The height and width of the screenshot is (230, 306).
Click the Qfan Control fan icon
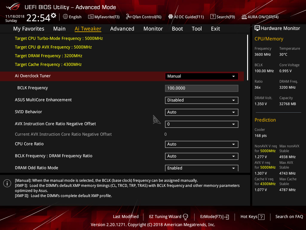pos(128,17)
